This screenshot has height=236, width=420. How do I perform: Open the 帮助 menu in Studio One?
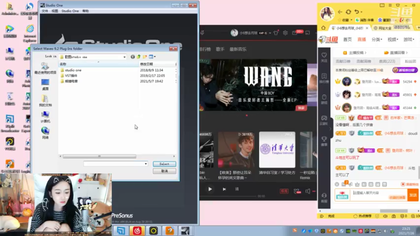pyautogui.click(x=86, y=11)
